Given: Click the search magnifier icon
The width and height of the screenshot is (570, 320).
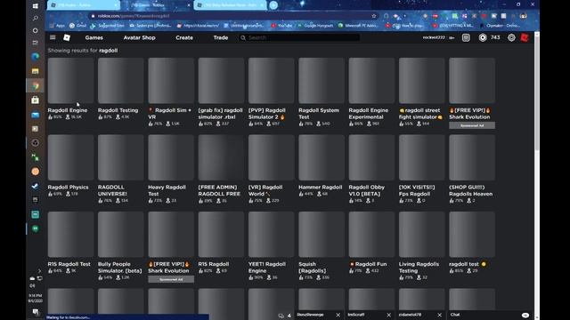Looking at the screenshot, I should pyautogui.click(x=243, y=37).
